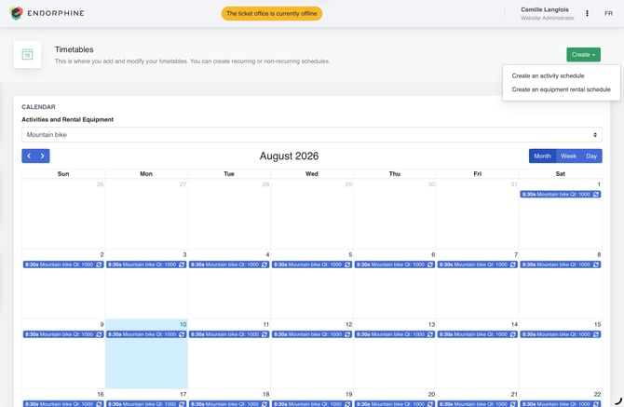This screenshot has height=407, width=624.
Task: Open the green Create dropdown button
Action: 583,55
